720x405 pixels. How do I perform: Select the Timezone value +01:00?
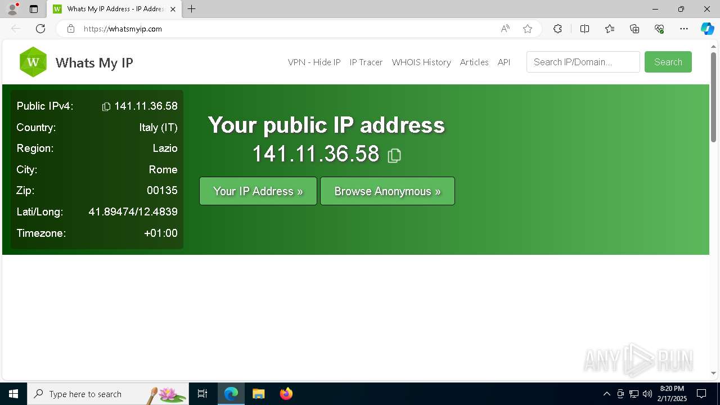pos(161,233)
